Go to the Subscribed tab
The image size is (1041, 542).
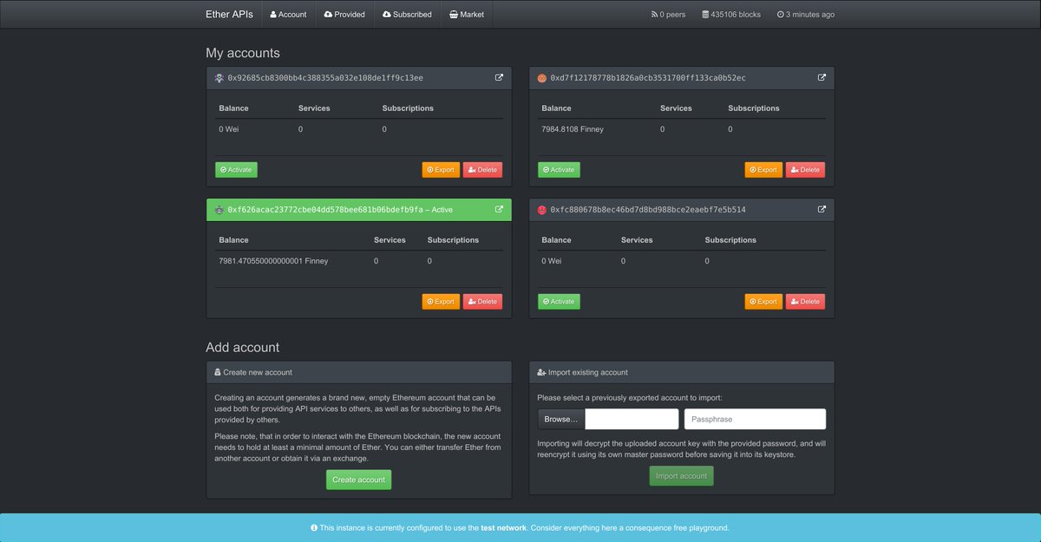click(x=407, y=15)
